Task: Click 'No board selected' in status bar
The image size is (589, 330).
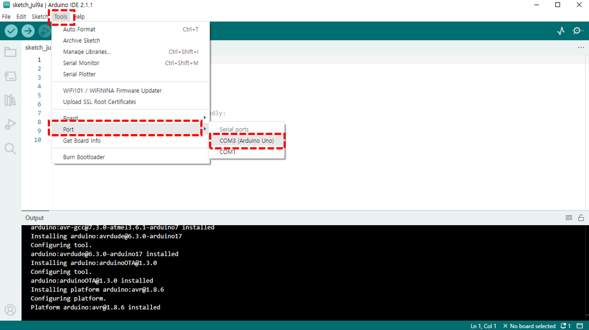Action: click(x=529, y=326)
